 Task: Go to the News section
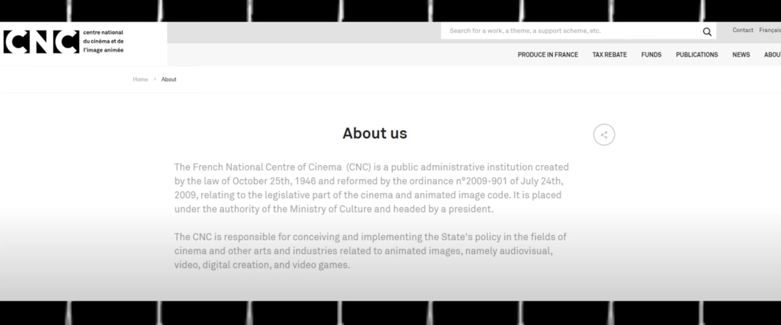coord(741,55)
